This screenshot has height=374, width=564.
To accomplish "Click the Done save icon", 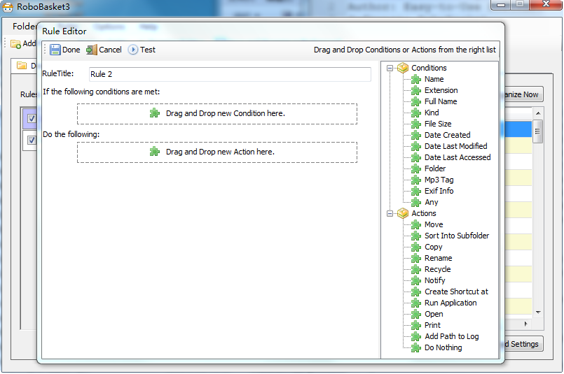I will 55,50.
